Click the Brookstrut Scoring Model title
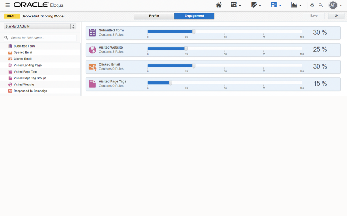Screen dimensions: 347x216 pos(43,16)
